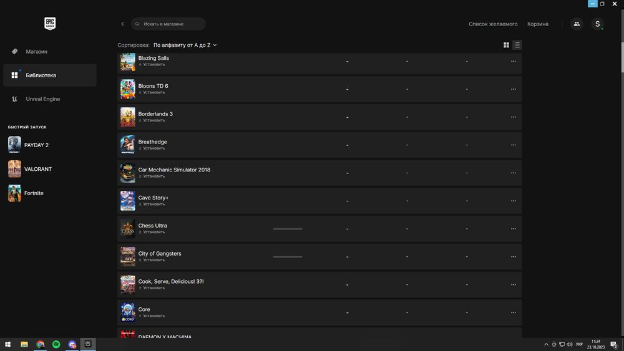Open more options menu for Core
Image resolution: width=624 pixels, height=351 pixels.
(x=513, y=312)
